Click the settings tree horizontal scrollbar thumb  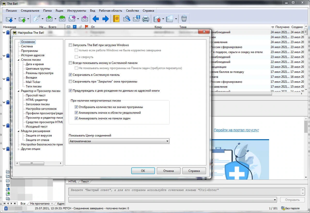32,163
